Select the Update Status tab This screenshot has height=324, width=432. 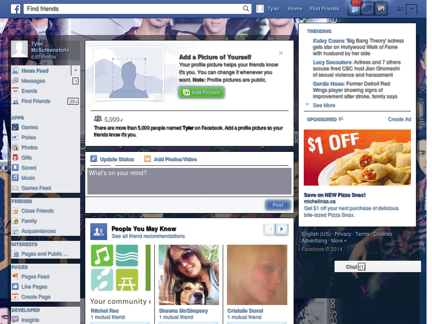pos(112,159)
